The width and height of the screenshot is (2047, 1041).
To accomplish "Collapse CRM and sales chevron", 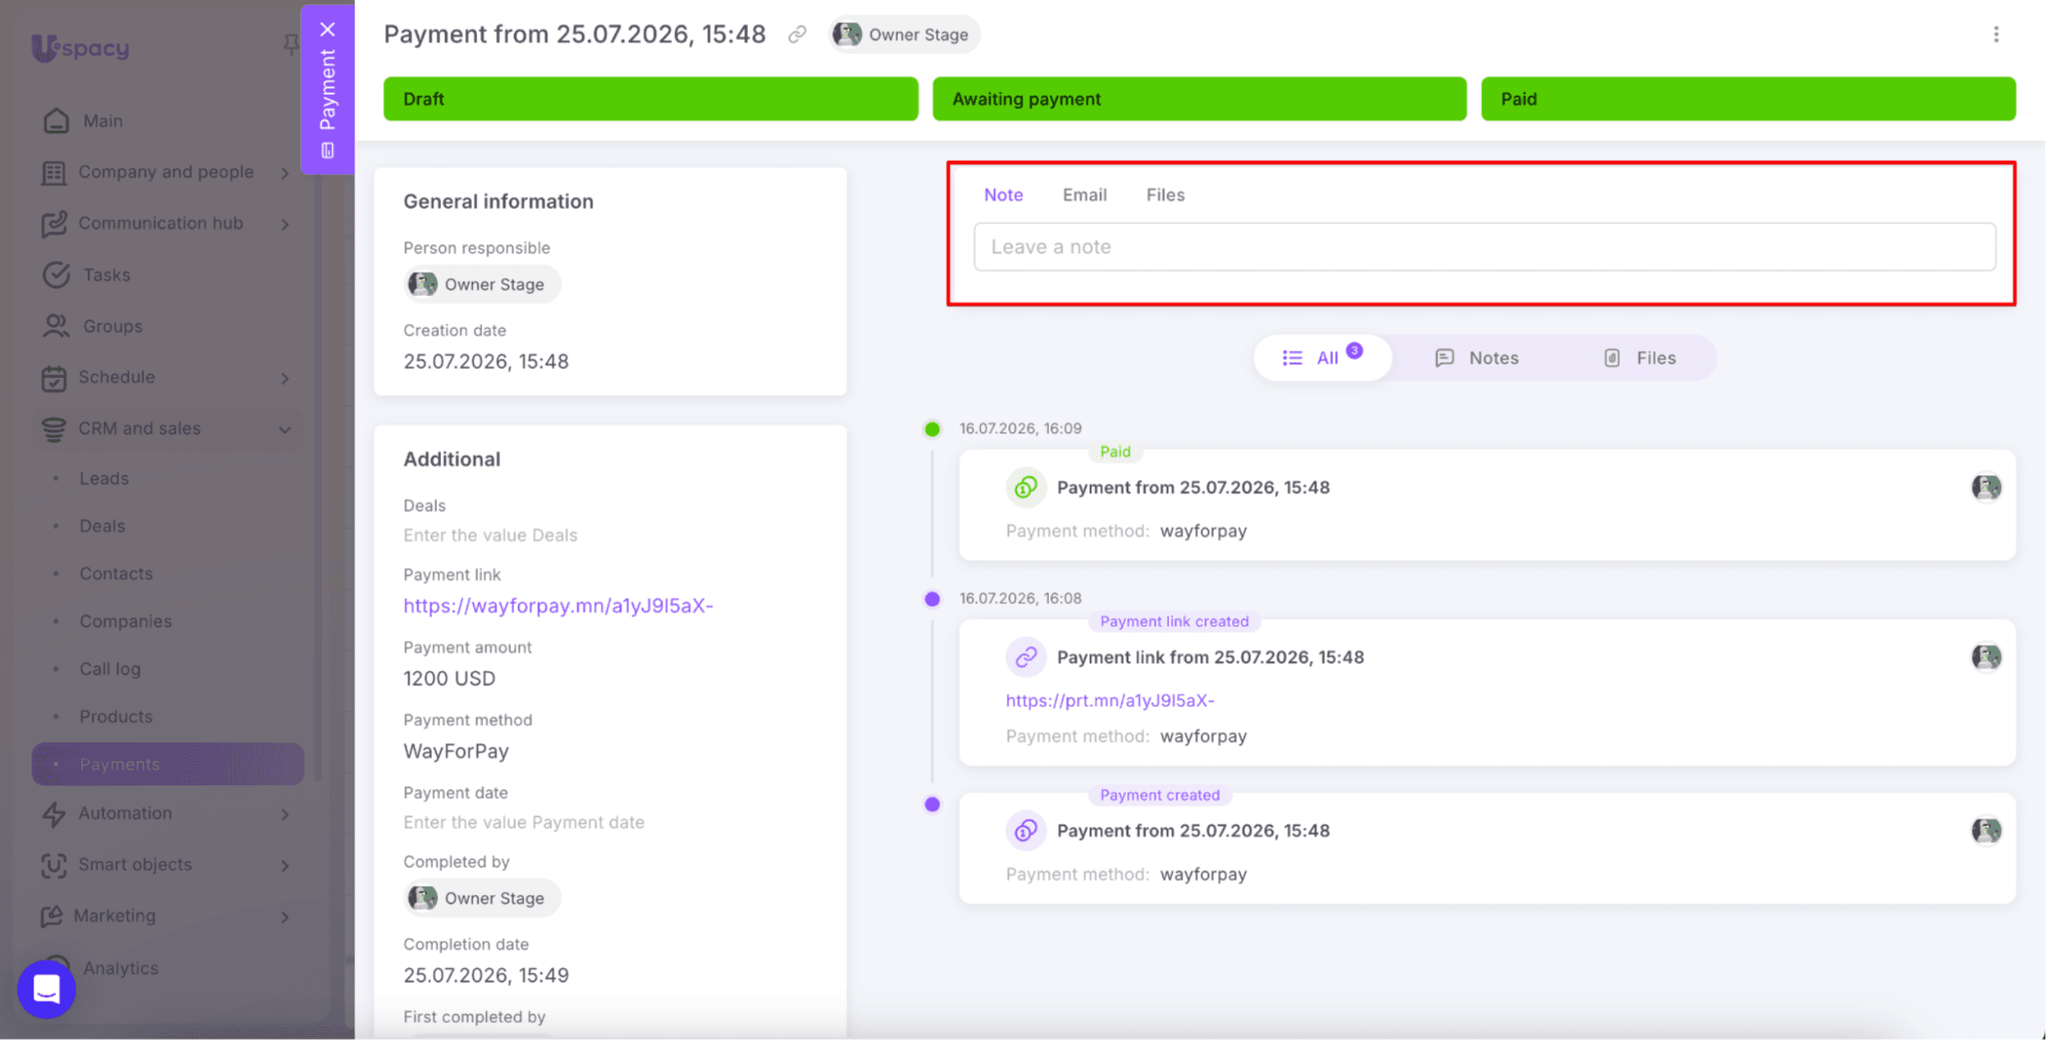I will (285, 430).
